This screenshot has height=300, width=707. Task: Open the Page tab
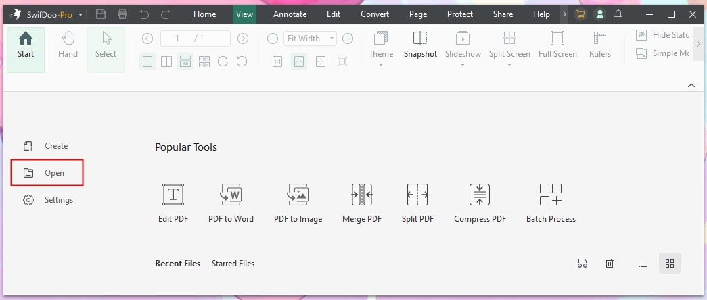coord(418,14)
